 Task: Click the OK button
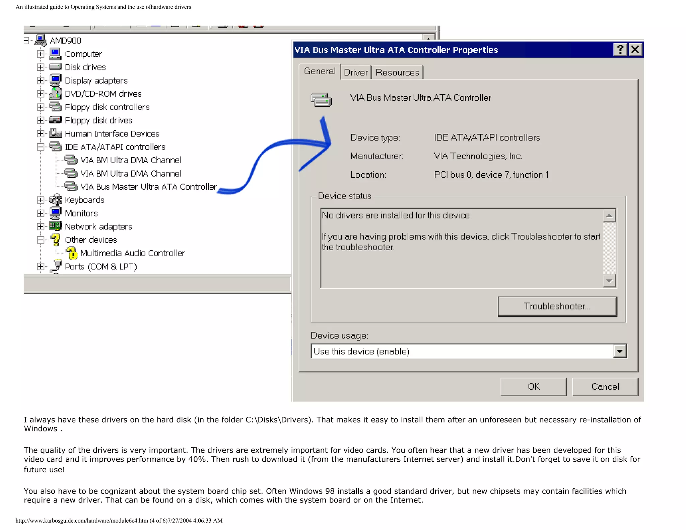(x=533, y=387)
